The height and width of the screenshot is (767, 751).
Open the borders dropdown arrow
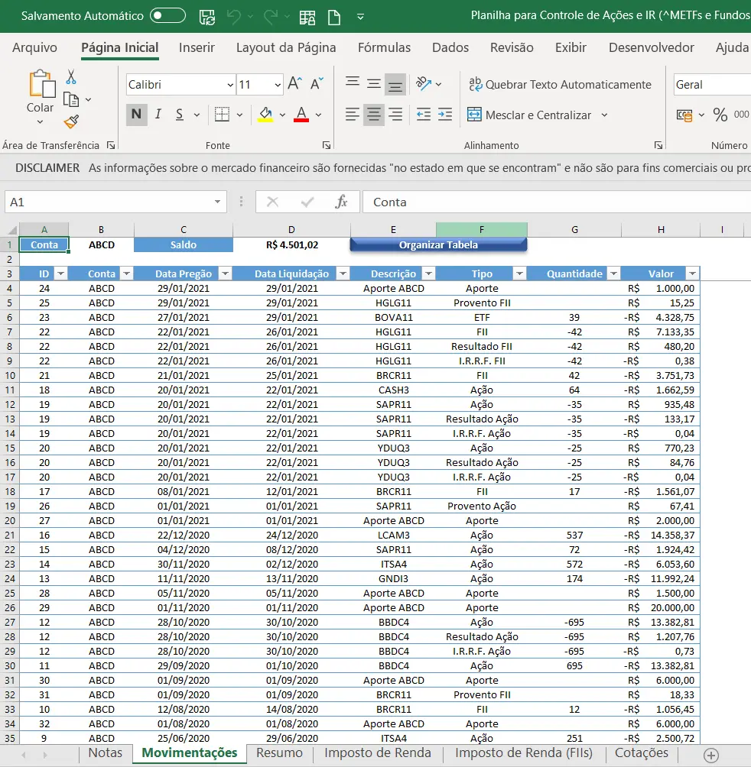click(240, 115)
